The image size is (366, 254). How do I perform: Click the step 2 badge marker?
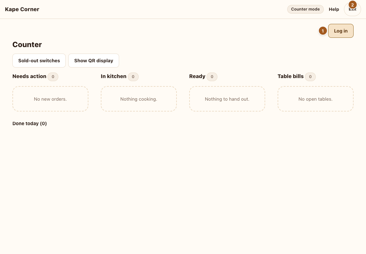tap(352, 5)
